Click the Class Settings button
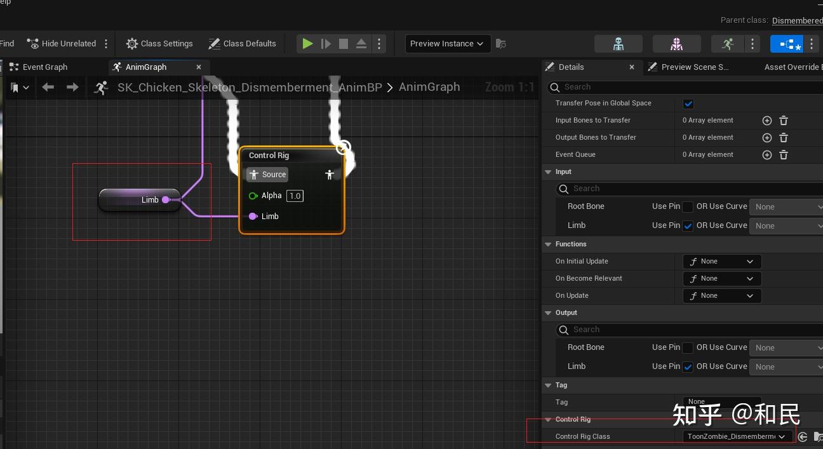Screen dimensions: 823x449 click(159, 44)
